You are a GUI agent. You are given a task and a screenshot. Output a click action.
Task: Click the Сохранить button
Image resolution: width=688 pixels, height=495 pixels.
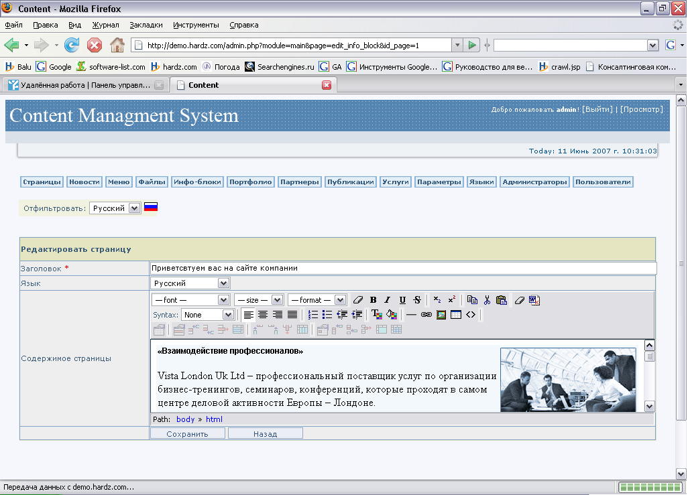tap(187, 434)
